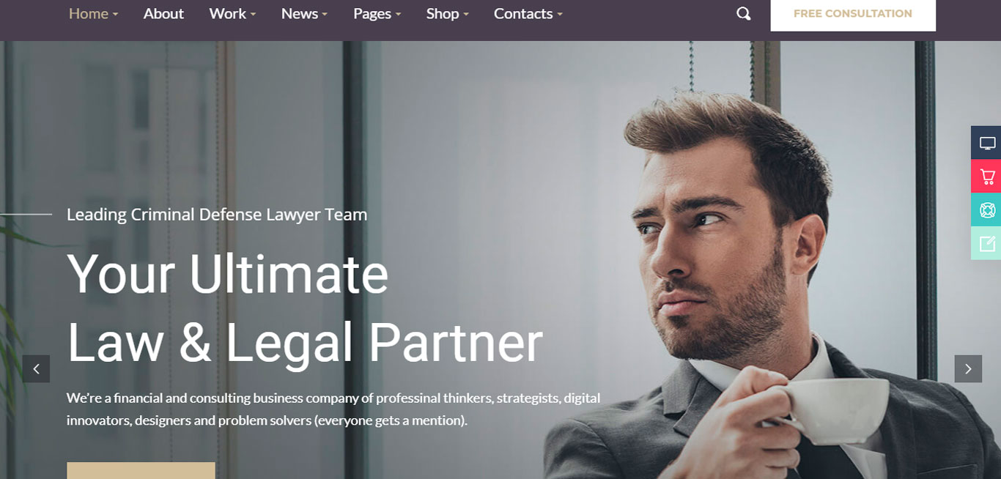Advance to next slide with right arrow

(x=967, y=369)
